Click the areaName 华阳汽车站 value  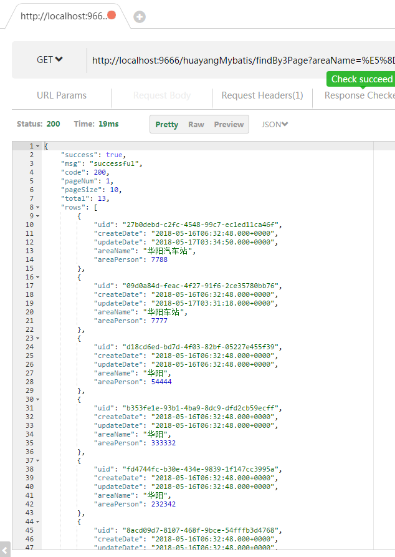(x=168, y=251)
